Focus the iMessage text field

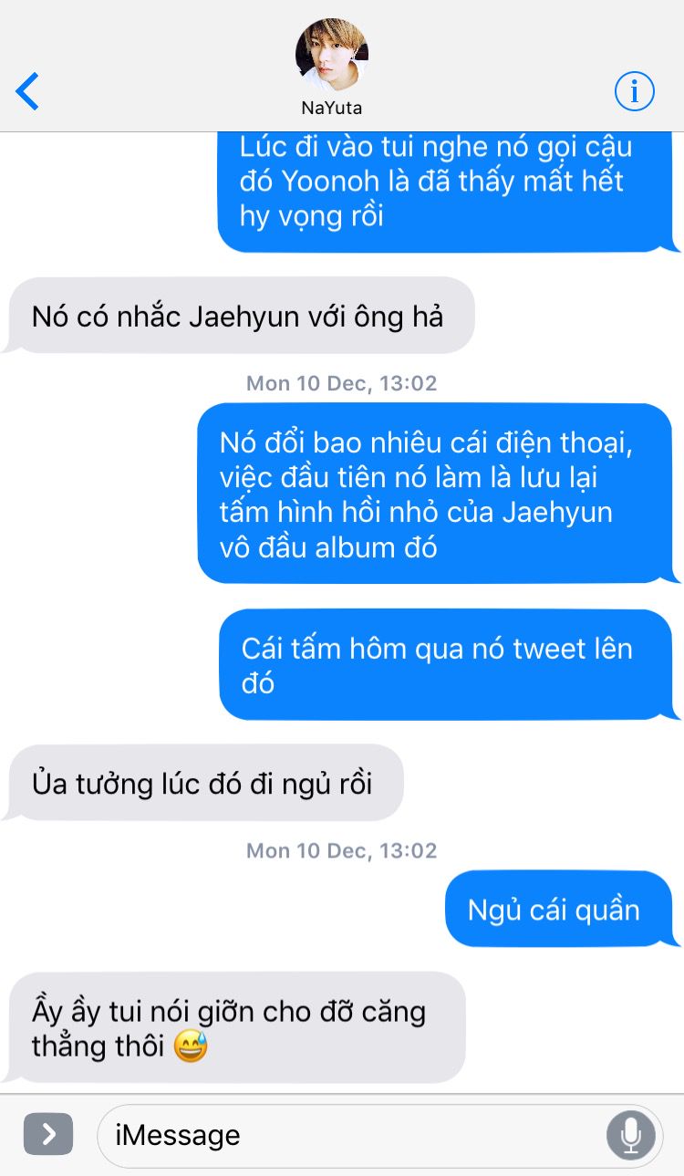pos(380,1135)
